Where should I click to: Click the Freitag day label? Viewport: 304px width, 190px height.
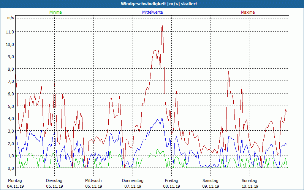(x=172, y=180)
